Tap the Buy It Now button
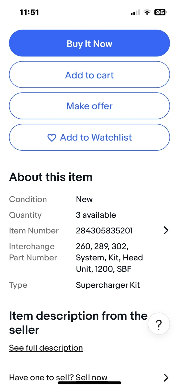The image size is (179, 389). tap(89, 43)
